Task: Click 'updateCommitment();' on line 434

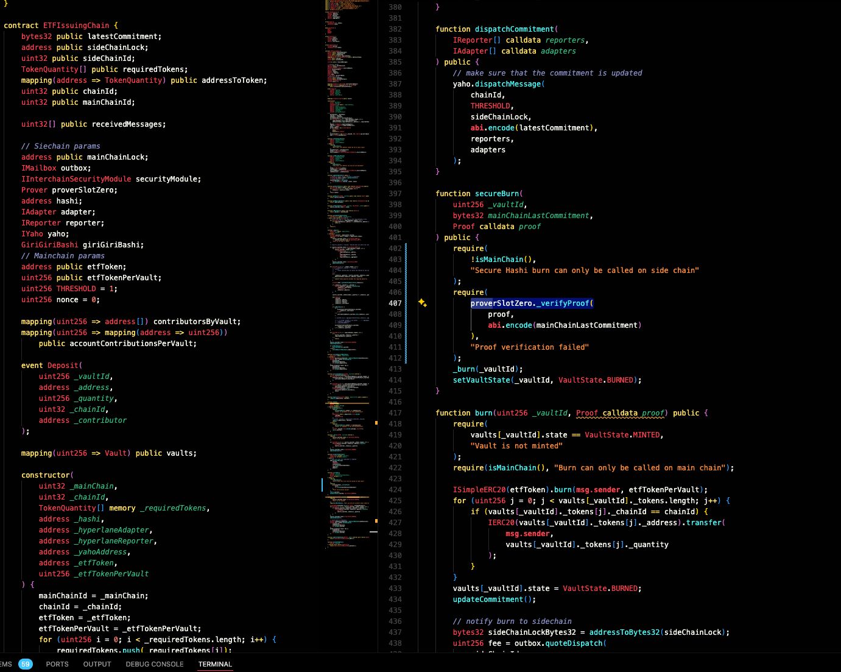Action: [x=494, y=599]
